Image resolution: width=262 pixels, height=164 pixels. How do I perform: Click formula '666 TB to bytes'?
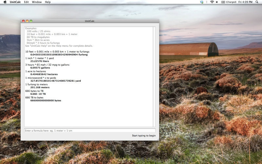click(x=34, y=97)
